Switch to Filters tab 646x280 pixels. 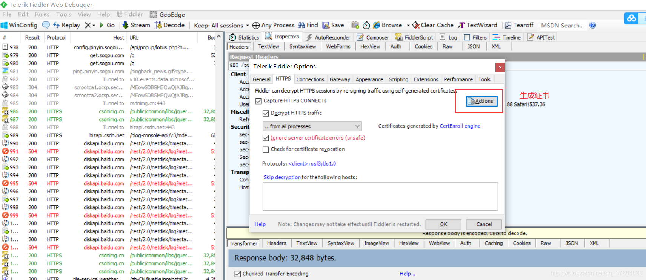(475, 37)
